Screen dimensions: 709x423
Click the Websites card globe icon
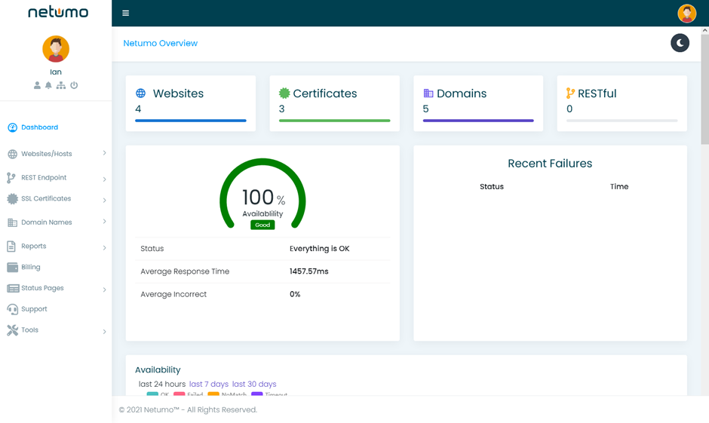tap(140, 93)
